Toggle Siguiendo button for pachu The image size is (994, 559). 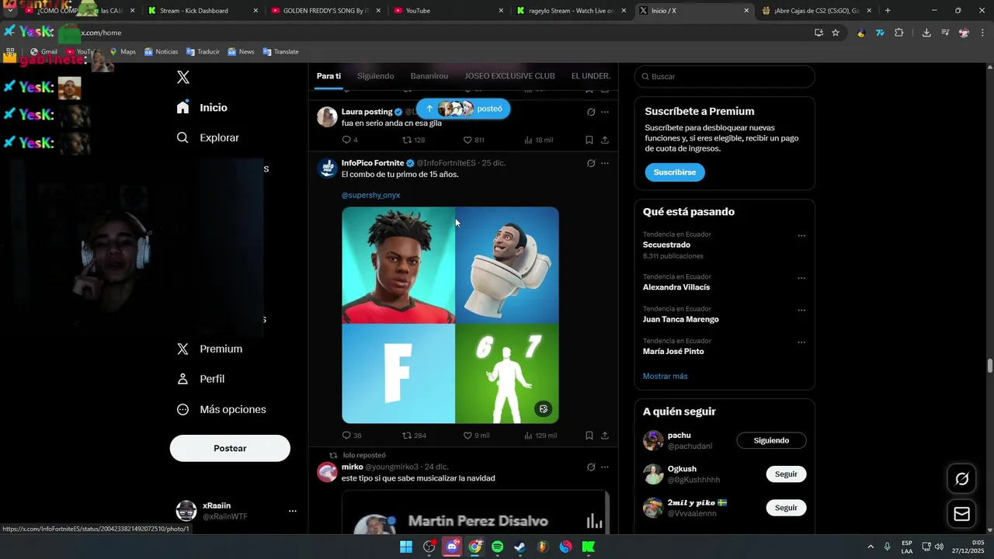[x=771, y=440]
